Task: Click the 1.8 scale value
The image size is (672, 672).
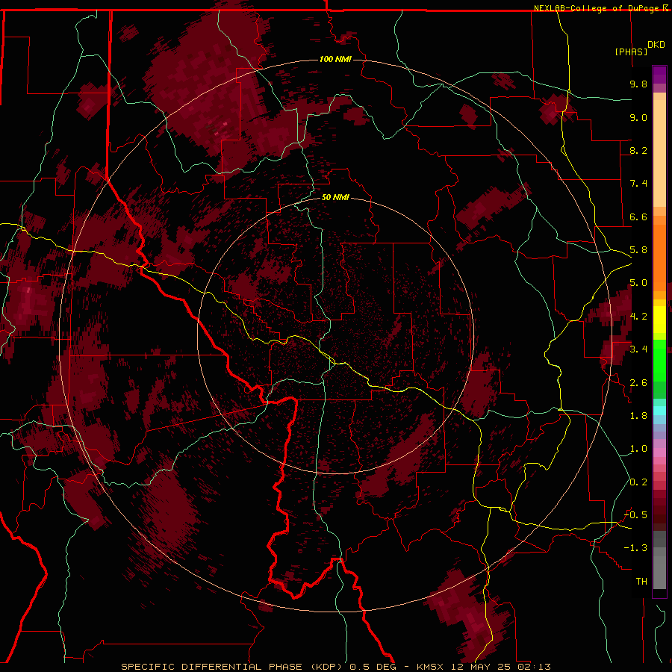Action: point(638,416)
